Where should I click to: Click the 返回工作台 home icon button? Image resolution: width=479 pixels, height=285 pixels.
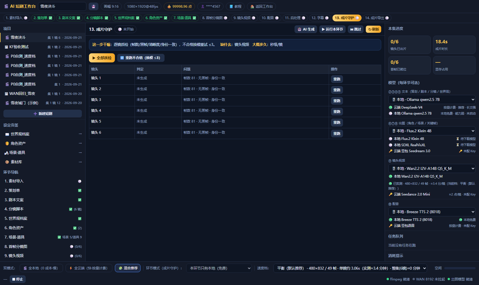point(261,6)
